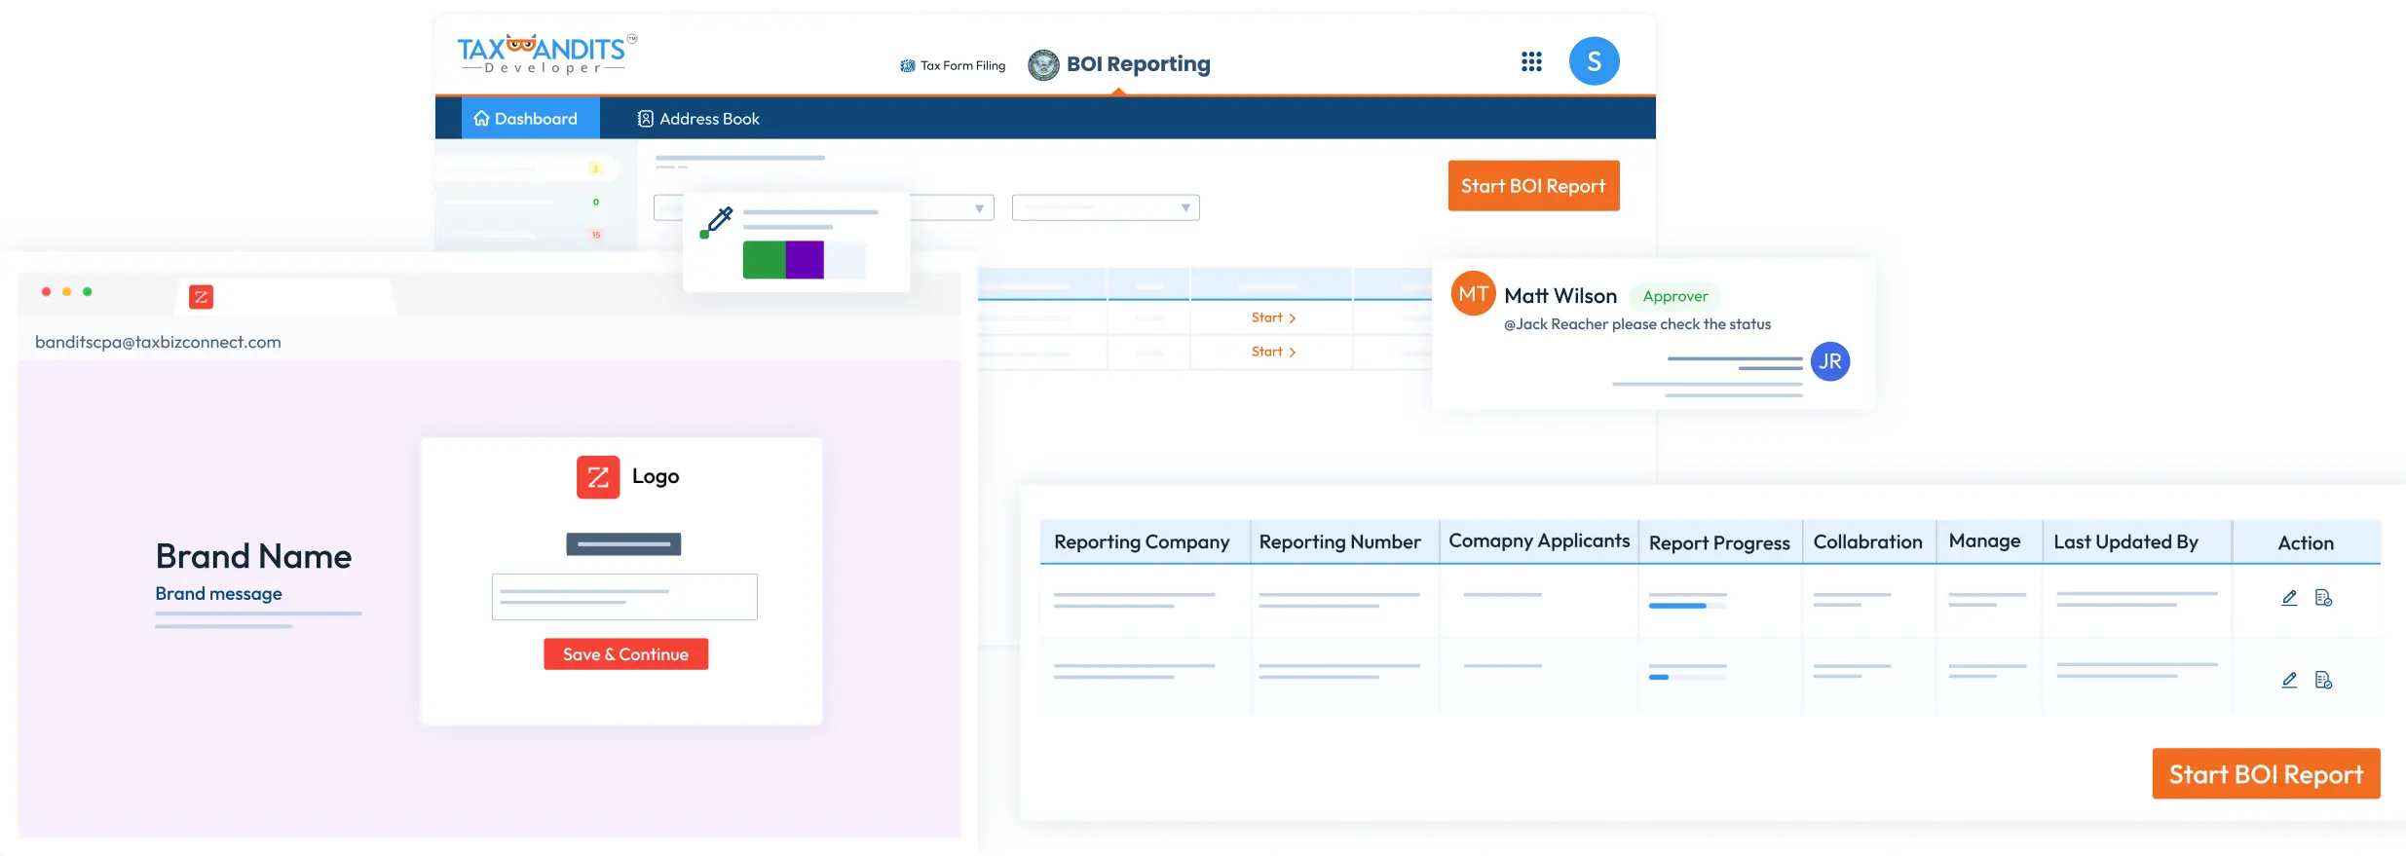Viewport: 2406px width, 856px height.
Task: Open report document icon in first row
Action: click(2323, 598)
